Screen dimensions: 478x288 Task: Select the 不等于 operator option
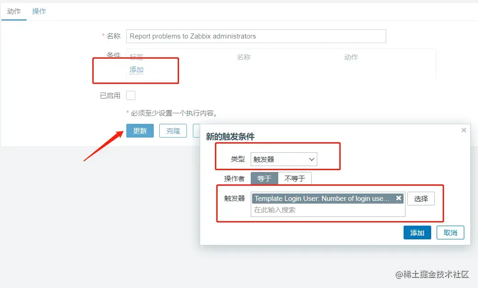(295, 178)
